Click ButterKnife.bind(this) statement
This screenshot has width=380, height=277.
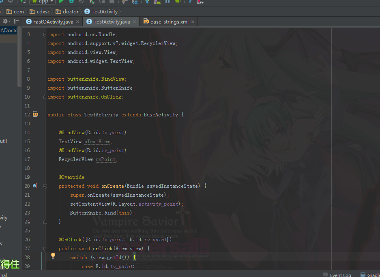(x=102, y=213)
